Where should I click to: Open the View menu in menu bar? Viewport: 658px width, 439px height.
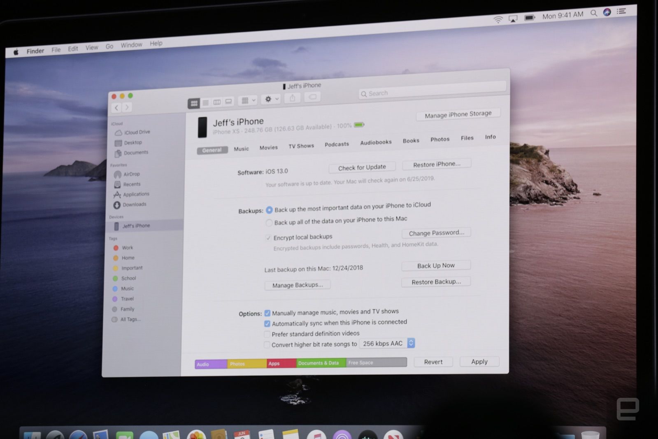coord(92,48)
